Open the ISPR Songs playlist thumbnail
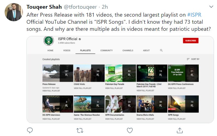The image size is (217, 136). point(183,104)
